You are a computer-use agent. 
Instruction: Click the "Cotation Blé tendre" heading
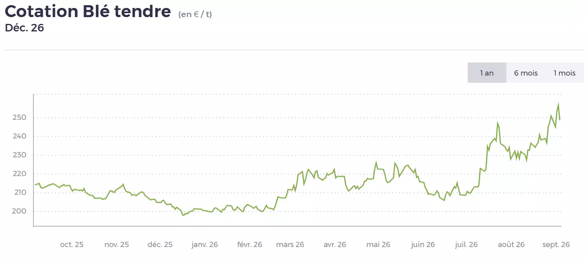(88, 12)
